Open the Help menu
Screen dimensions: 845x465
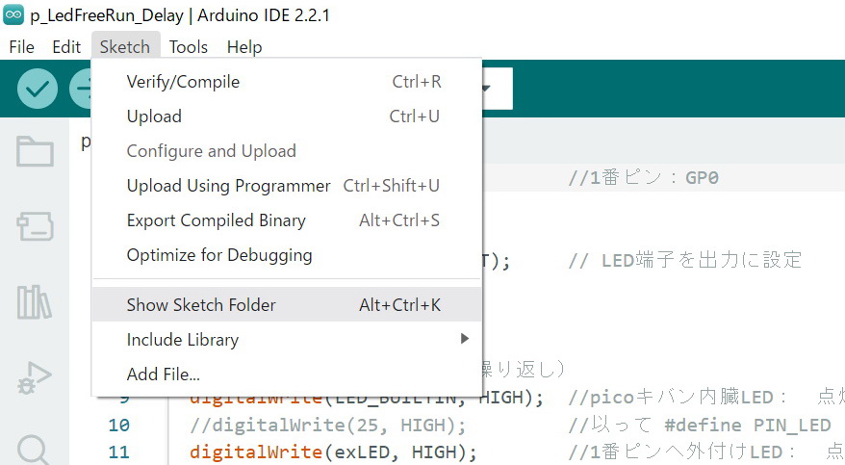pyautogui.click(x=244, y=47)
